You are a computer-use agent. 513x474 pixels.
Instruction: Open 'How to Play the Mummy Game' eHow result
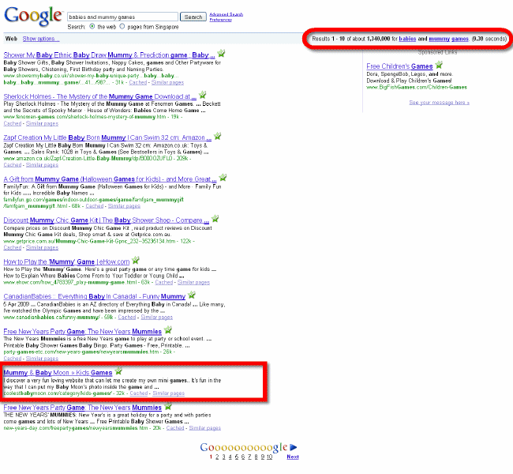tap(66, 261)
